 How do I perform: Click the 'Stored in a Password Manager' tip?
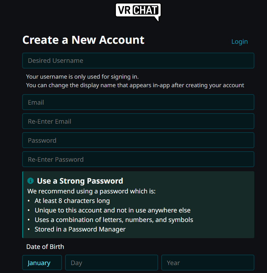pos(80,229)
